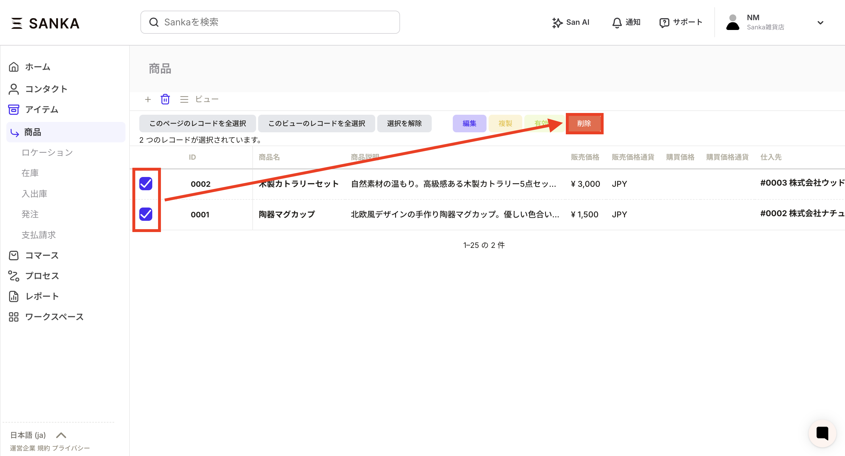Toggle the SANKA hamburger menu icon
Screen dimensions: 845x456
[16, 23]
